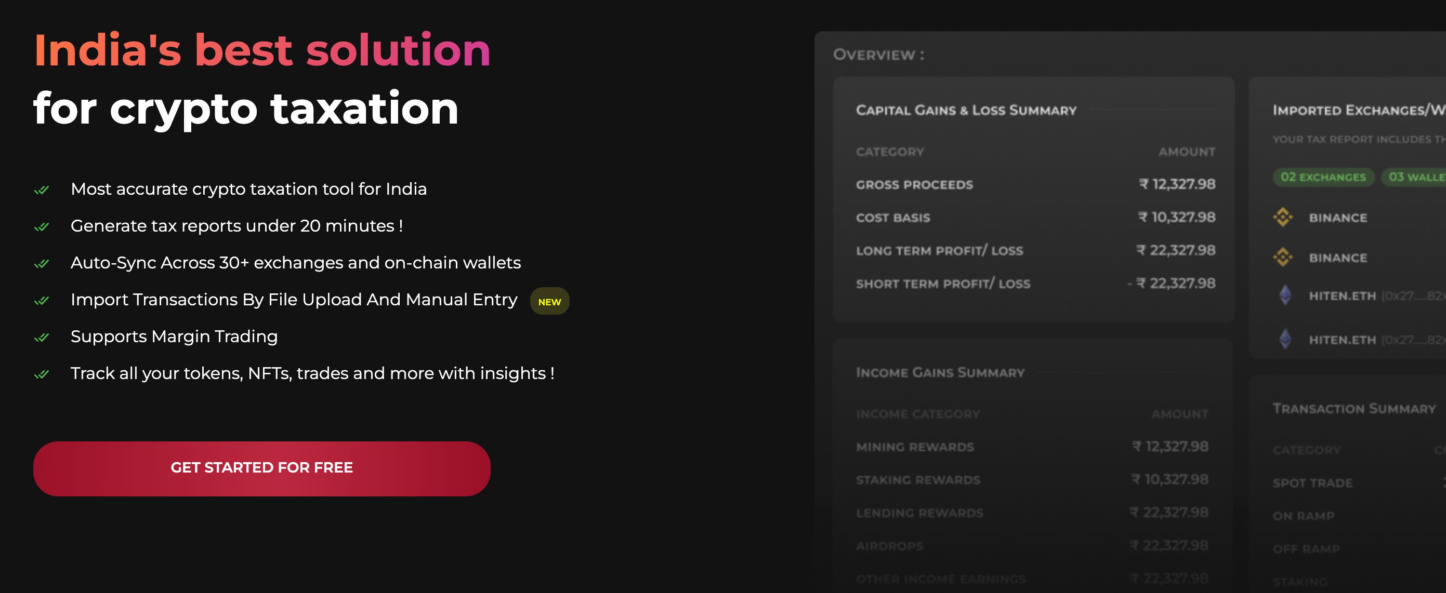The width and height of the screenshot is (1446, 593).
Task: Click the Spot Trade category in Transaction Summary
Action: pyautogui.click(x=1312, y=483)
